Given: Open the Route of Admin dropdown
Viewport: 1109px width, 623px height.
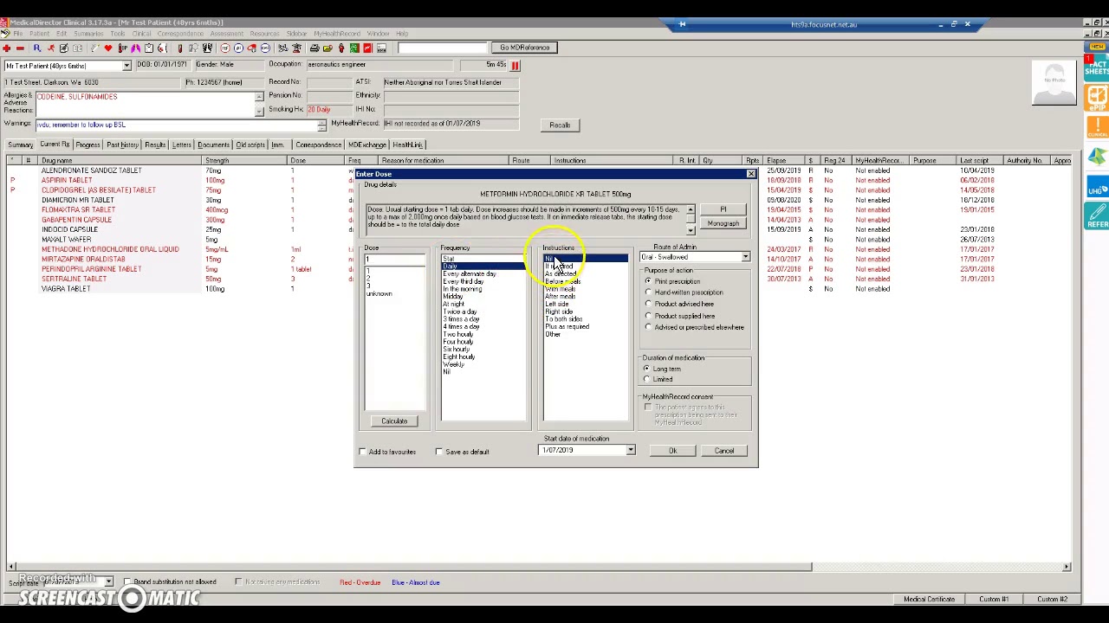Looking at the screenshot, I should click(745, 258).
